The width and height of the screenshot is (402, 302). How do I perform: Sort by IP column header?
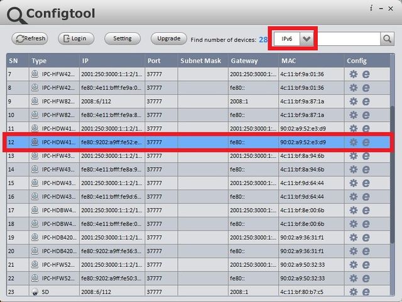tap(112, 61)
